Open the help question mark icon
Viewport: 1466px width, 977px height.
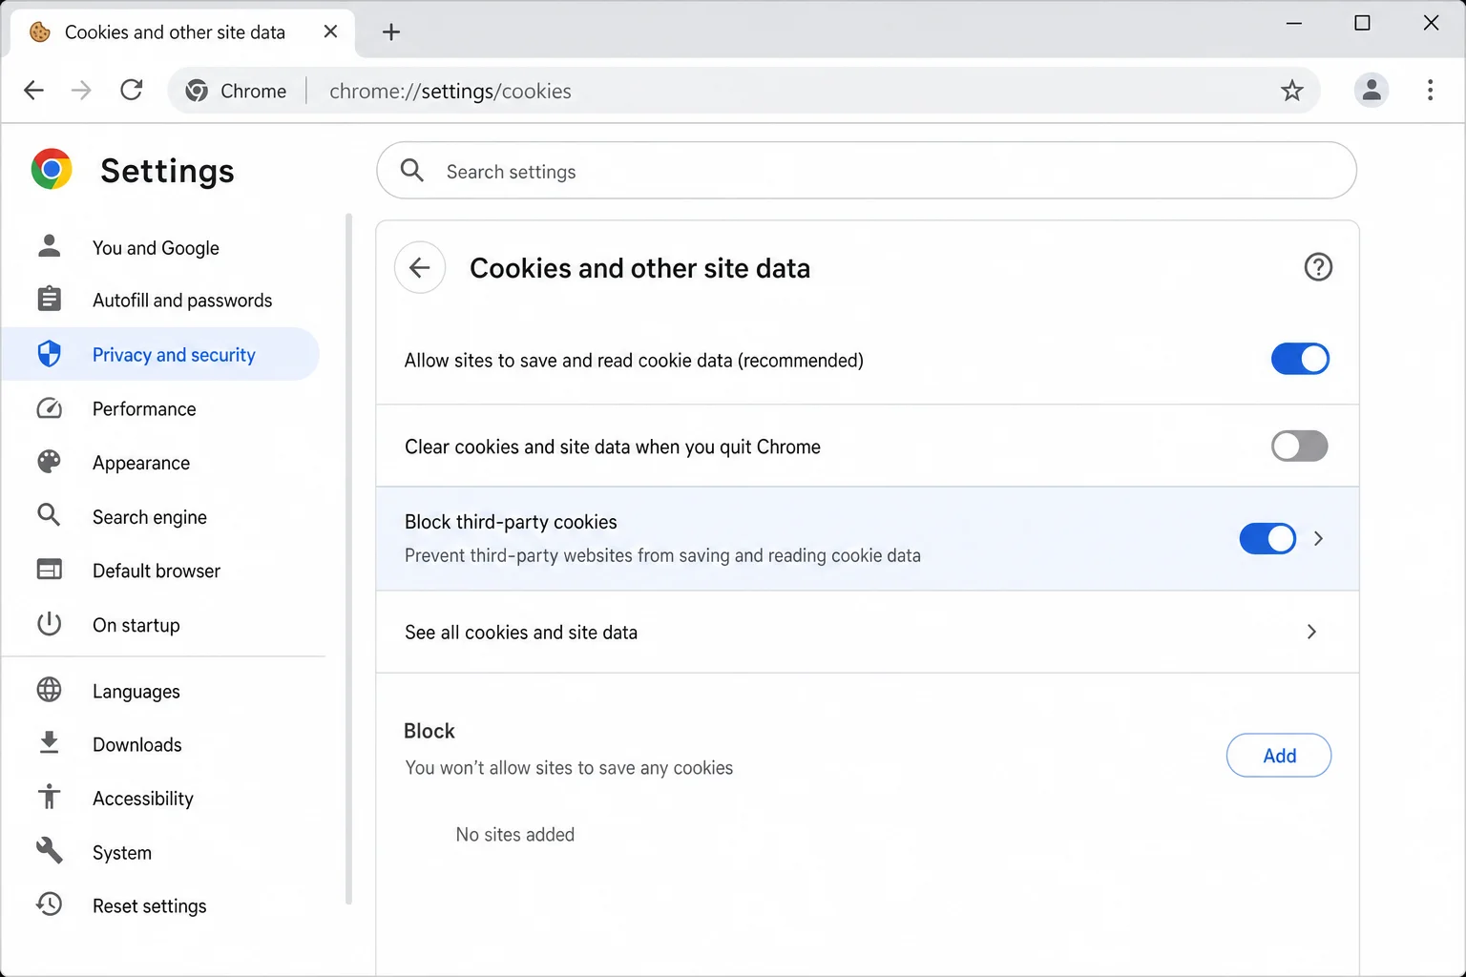(1318, 267)
